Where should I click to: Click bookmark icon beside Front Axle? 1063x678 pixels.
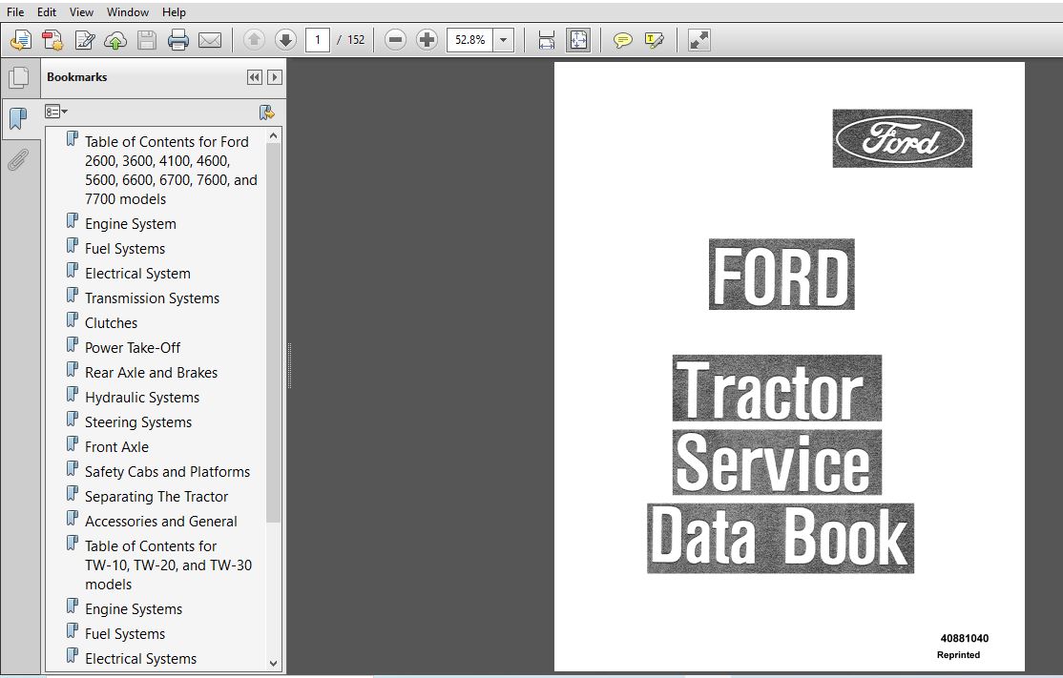[73, 443]
